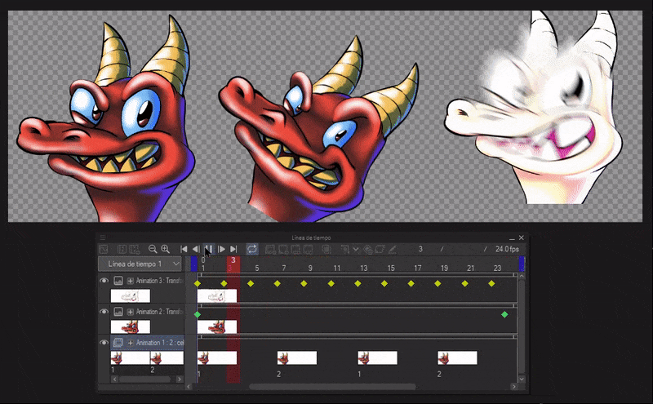653x404 pixels.
Task: Step back one frame
Action: (196, 249)
